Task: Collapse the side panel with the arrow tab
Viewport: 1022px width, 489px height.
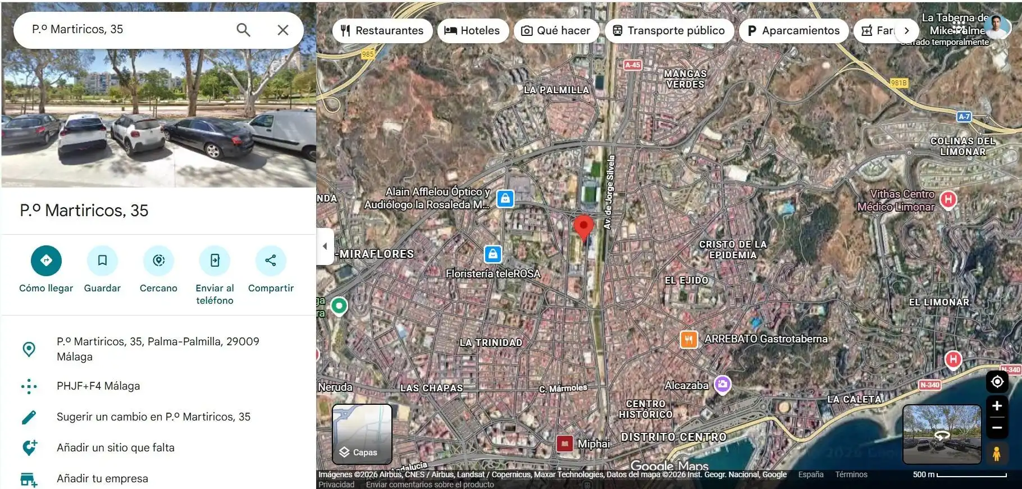Action: (325, 246)
